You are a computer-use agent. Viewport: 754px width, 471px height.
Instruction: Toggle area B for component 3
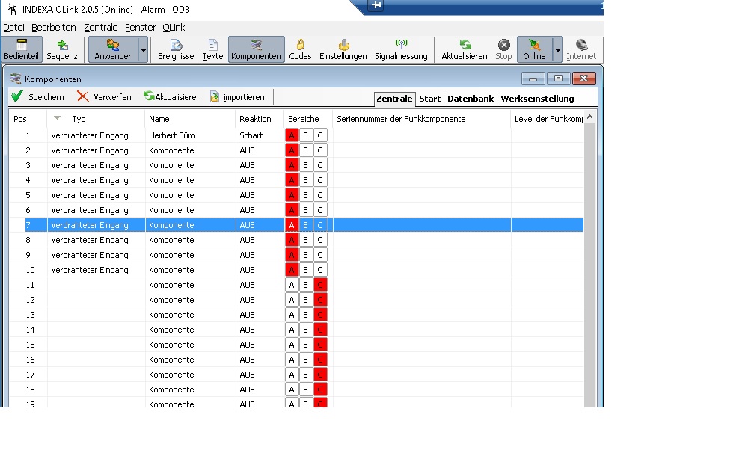(305, 165)
